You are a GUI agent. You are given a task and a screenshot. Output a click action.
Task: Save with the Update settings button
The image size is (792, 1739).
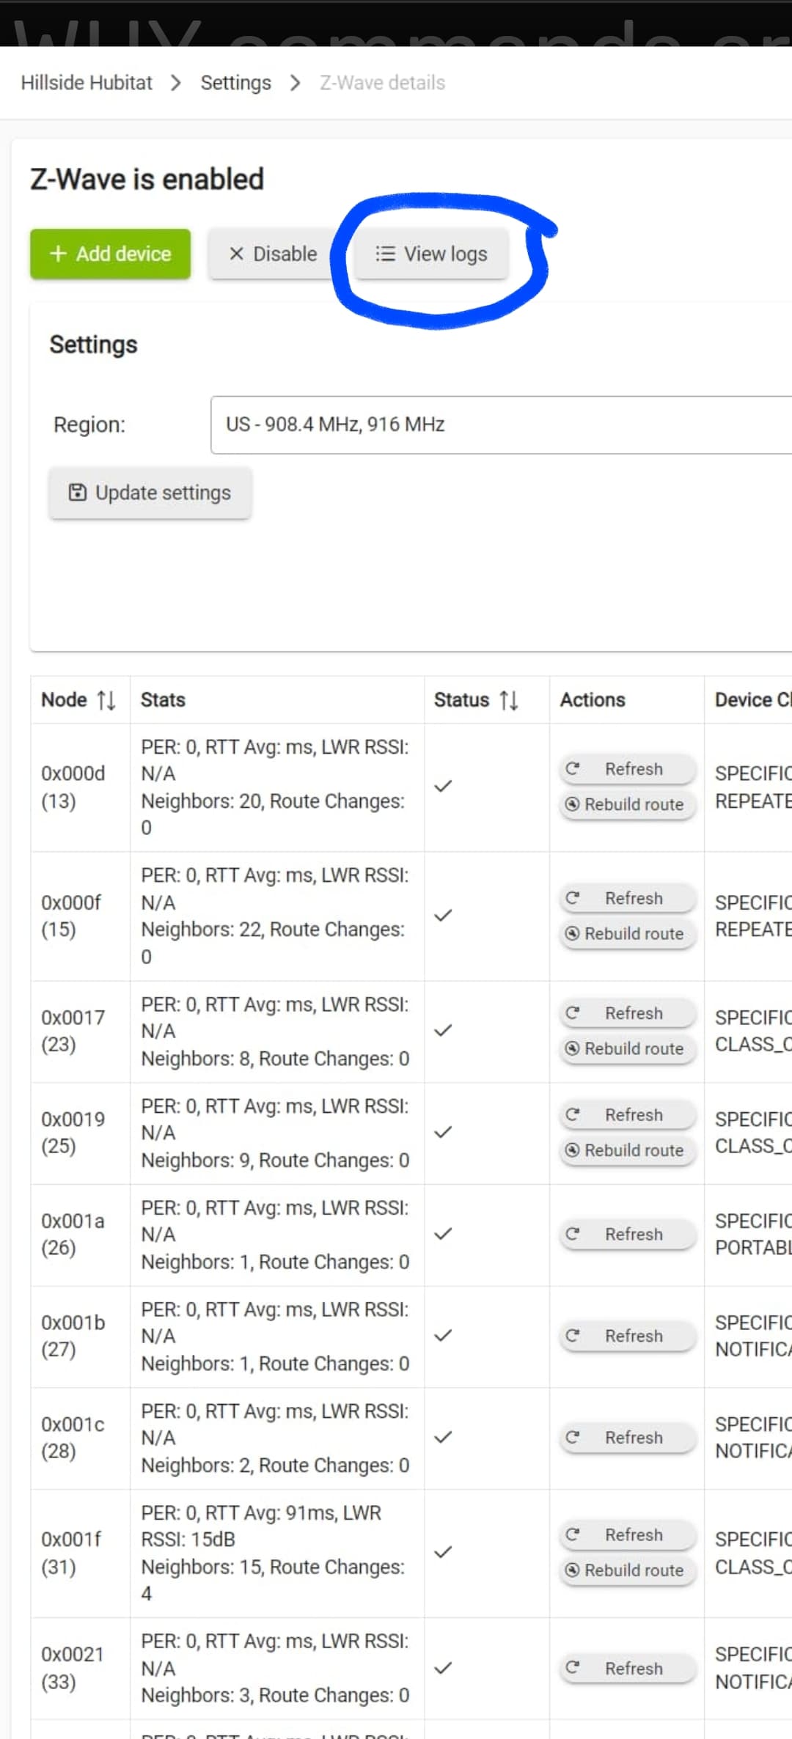click(x=150, y=493)
